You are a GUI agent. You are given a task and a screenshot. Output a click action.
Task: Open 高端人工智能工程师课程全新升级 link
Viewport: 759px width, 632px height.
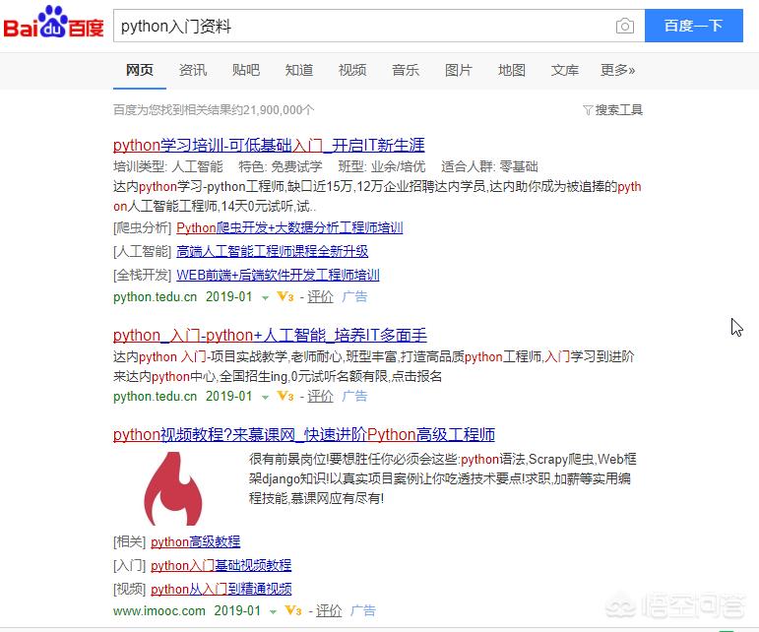click(272, 251)
